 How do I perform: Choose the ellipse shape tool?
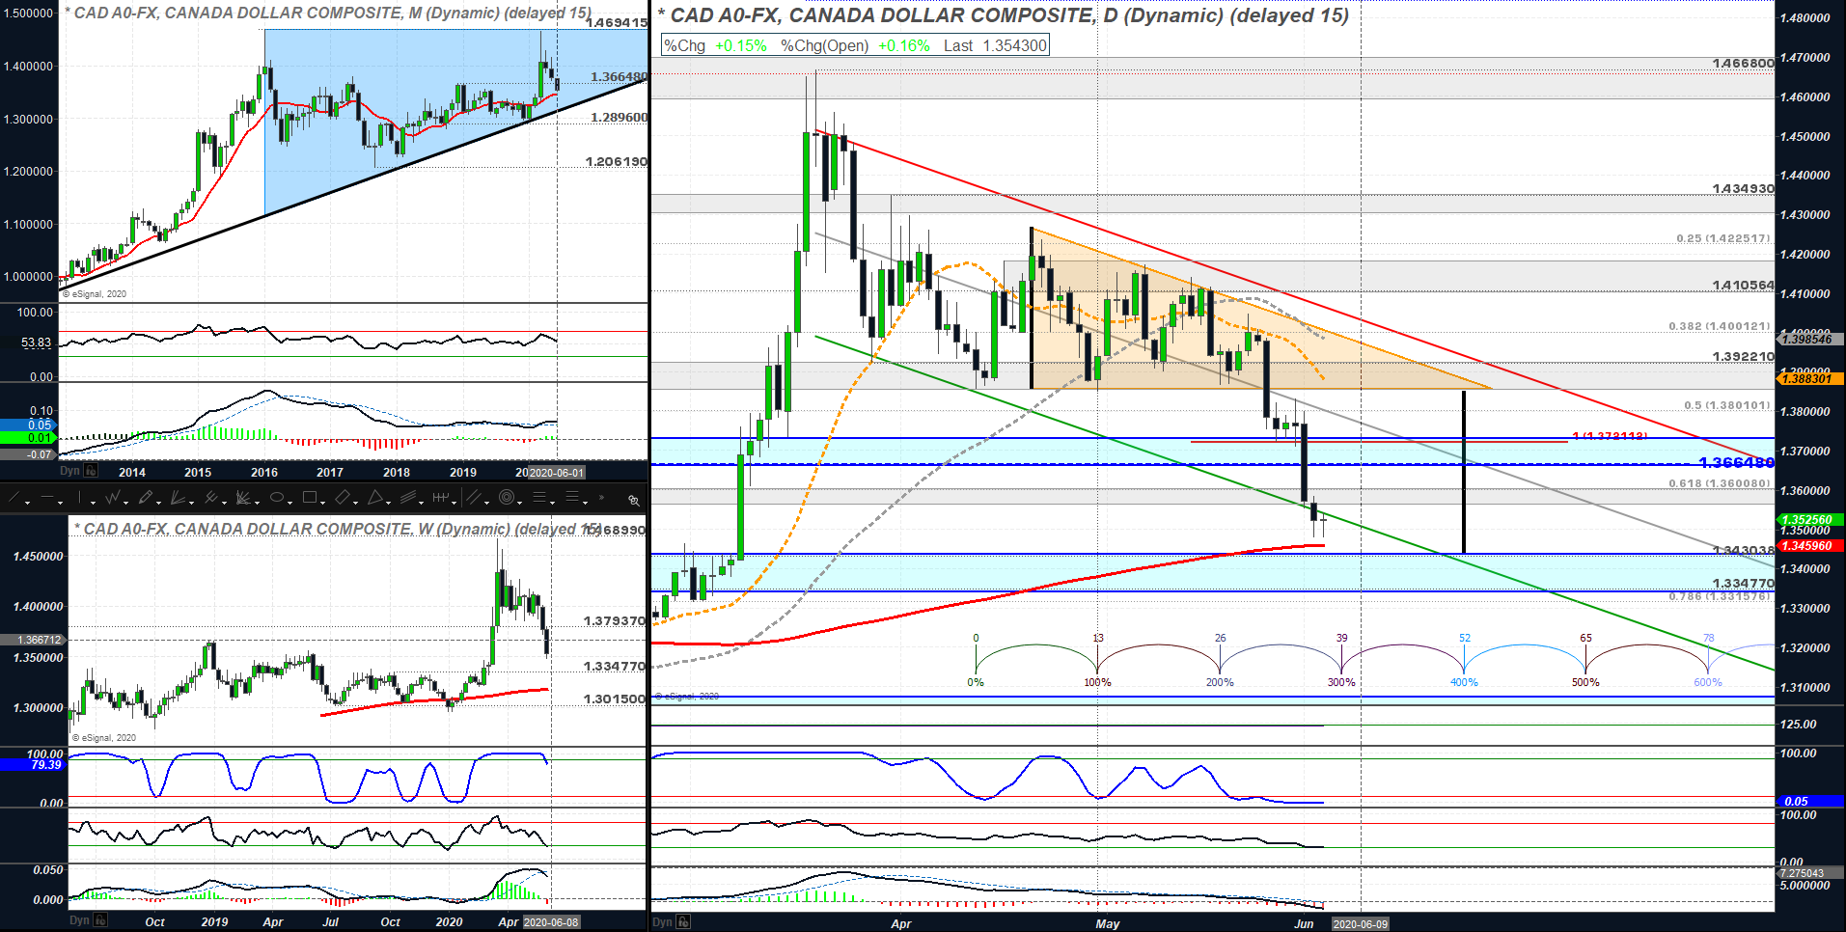tap(277, 498)
